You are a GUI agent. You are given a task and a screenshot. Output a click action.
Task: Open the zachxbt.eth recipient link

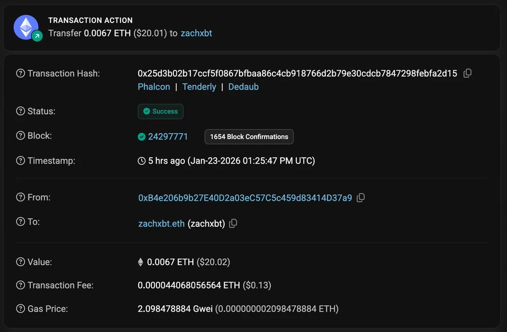click(x=162, y=224)
